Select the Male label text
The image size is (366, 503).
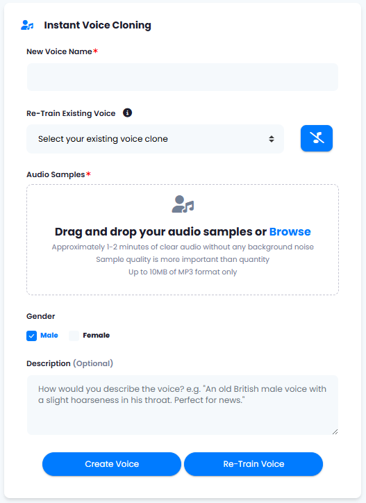[49, 336]
